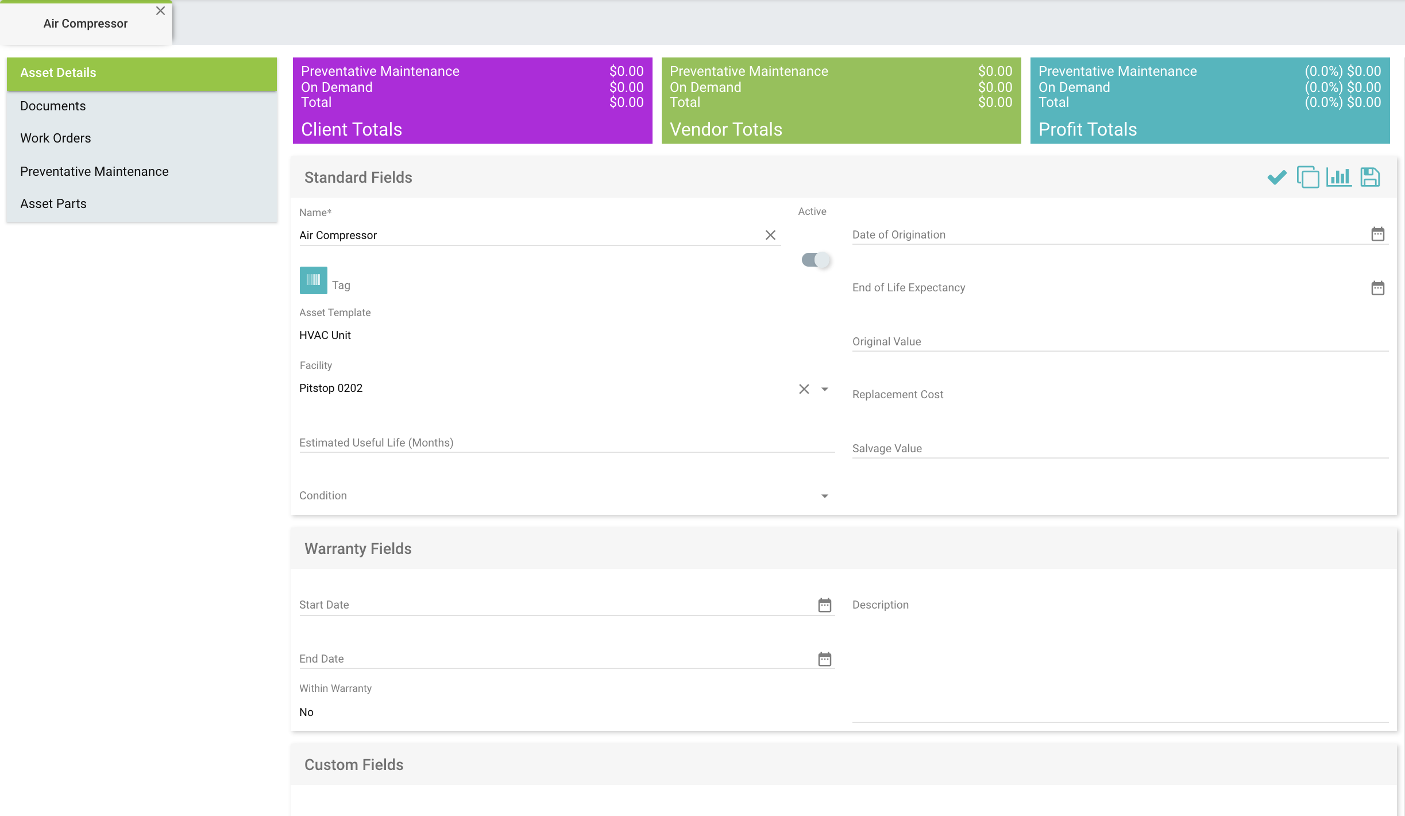The height and width of the screenshot is (816, 1405).
Task: Click the checkmark icon in Standard Fields header
Action: [x=1276, y=177]
